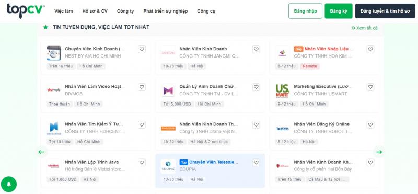Expand the Hồ sơ & CV menu

coord(95,11)
